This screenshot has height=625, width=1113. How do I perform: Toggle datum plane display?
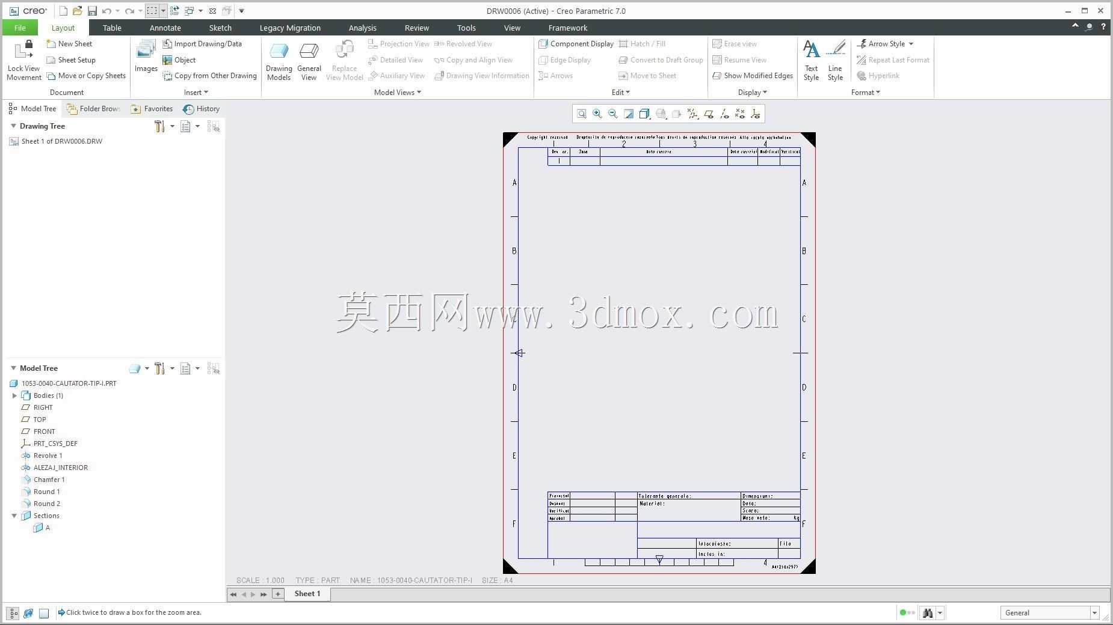click(x=709, y=114)
